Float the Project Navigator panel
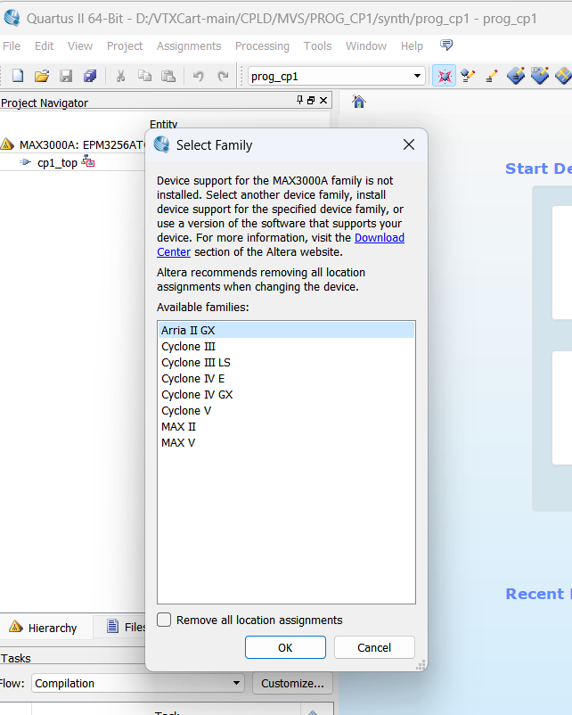This screenshot has width=572, height=715. tap(311, 101)
